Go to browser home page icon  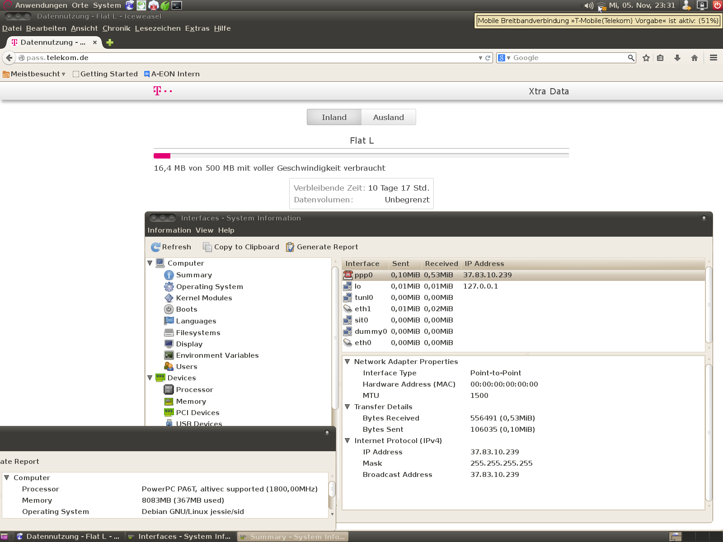[695, 58]
